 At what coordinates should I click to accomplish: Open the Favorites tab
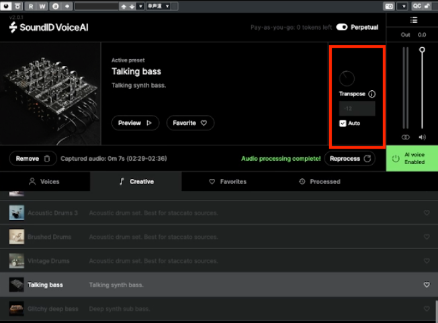227,182
